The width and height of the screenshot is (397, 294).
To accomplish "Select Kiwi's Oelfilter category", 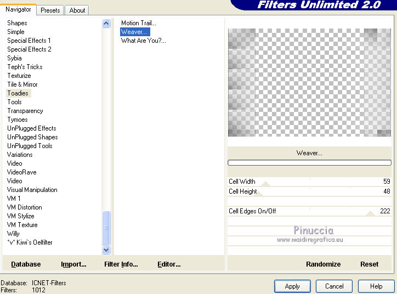I will tap(30, 242).
